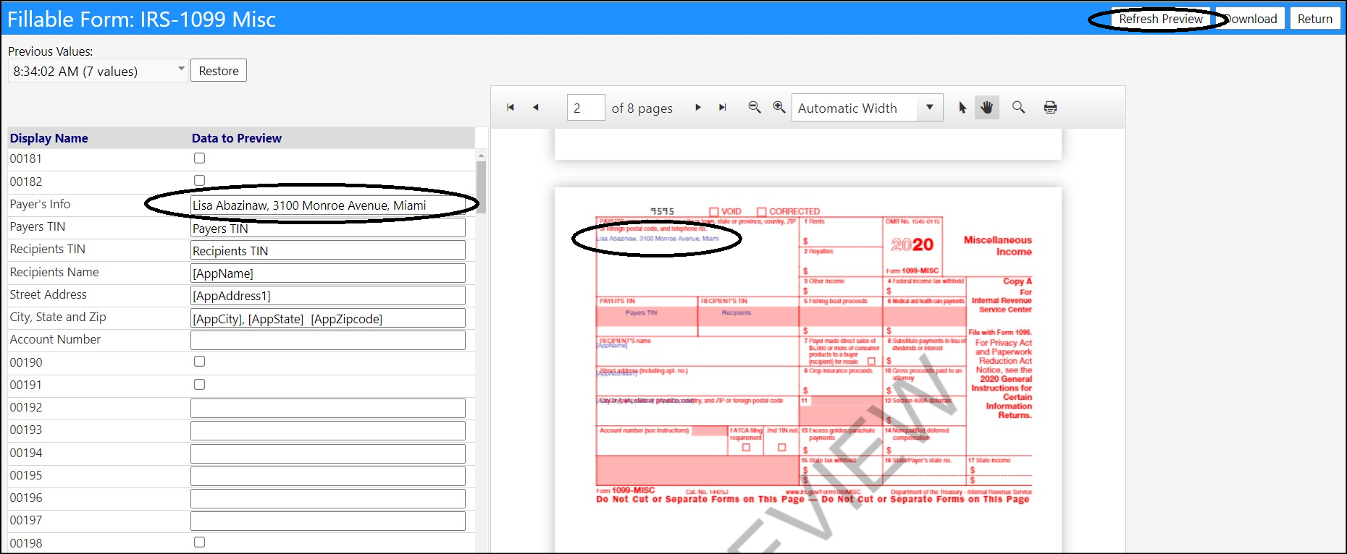The height and width of the screenshot is (554, 1347).
Task: Click the Data to Preview column header
Action: (237, 138)
